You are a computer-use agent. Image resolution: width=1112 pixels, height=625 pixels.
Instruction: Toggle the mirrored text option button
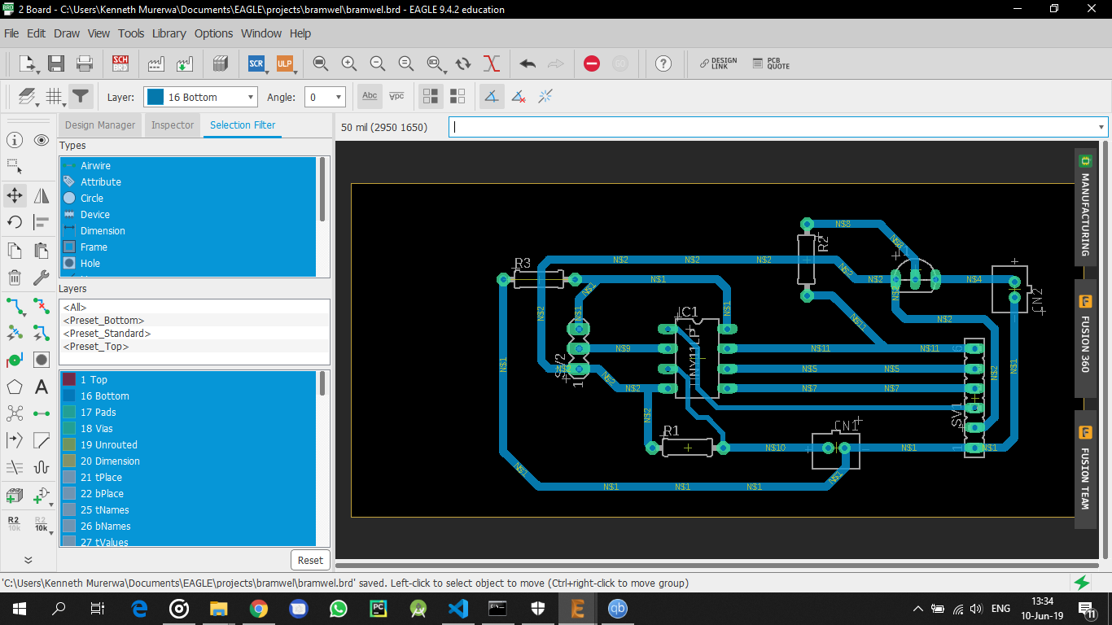tap(396, 97)
